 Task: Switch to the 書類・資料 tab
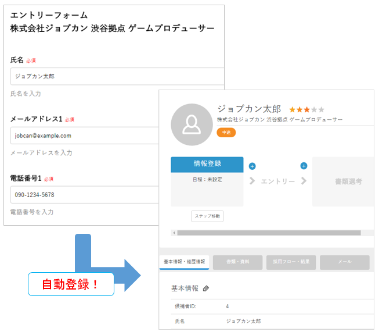pos(237,262)
